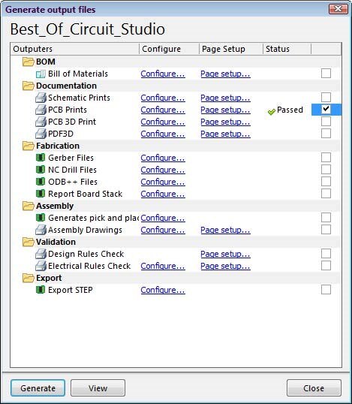Open Page setup for PCB 3D Print
Viewport: 352px width, 404px height.
coord(225,122)
